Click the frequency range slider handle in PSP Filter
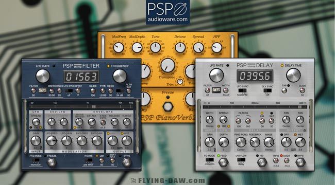Viewport: 335px width, 185px height. pyautogui.click(x=94, y=106)
